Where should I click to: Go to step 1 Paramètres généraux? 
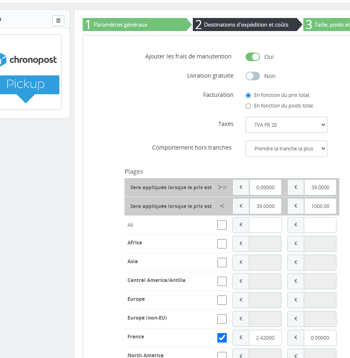click(x=137, y=25)
